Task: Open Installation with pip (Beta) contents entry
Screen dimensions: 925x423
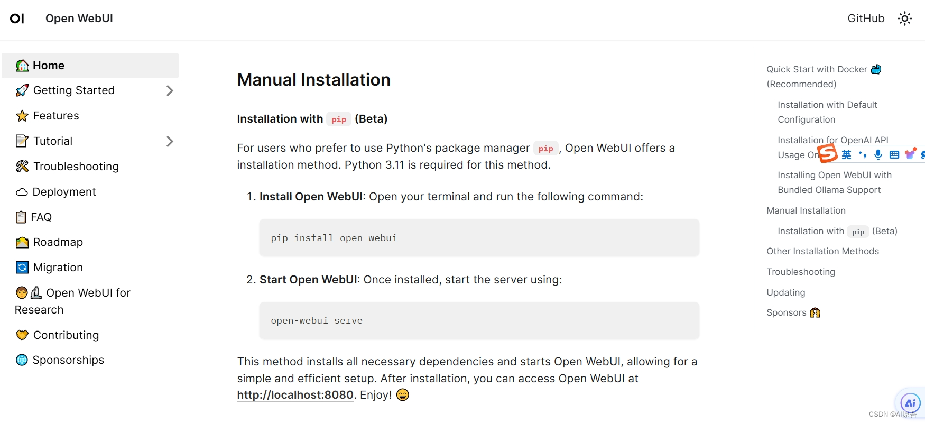Action: [x=837, y=231]
